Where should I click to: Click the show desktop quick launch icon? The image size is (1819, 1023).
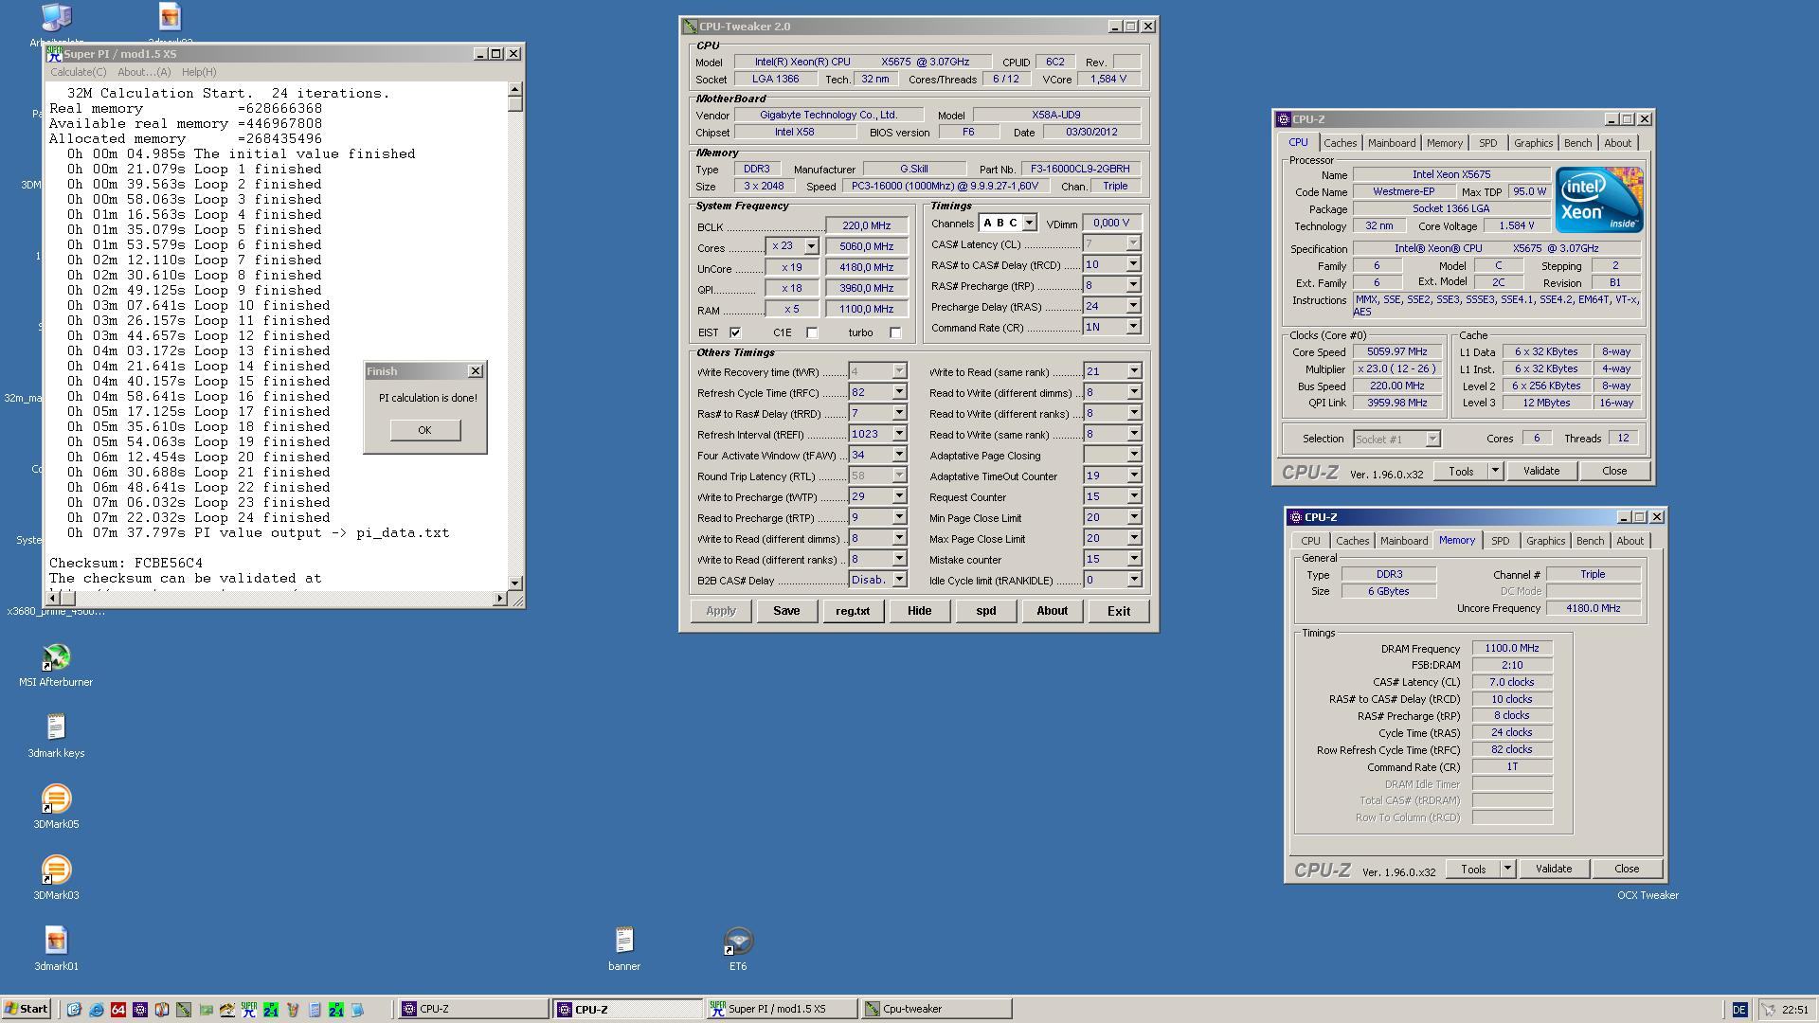pyautogui.click(x=74, y=1010)
